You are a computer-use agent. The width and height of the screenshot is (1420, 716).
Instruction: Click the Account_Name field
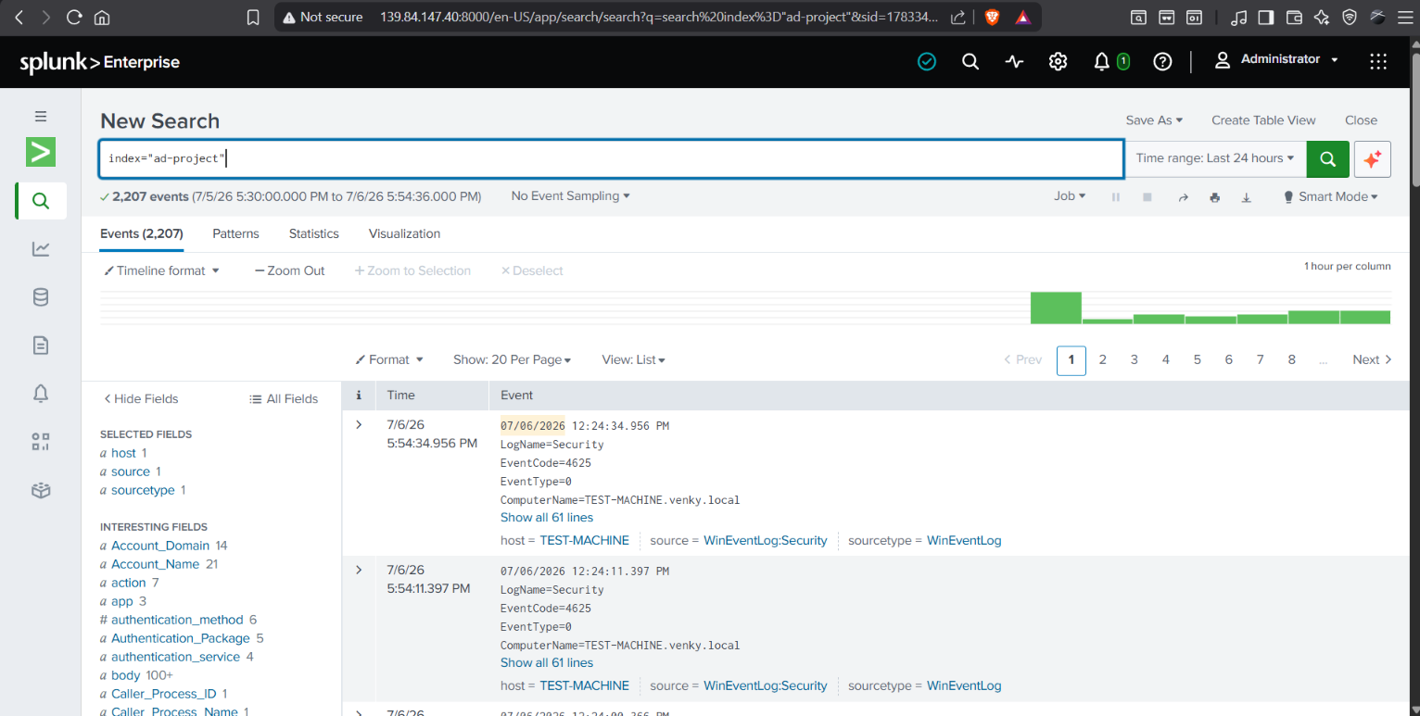[x=155, y=564]
